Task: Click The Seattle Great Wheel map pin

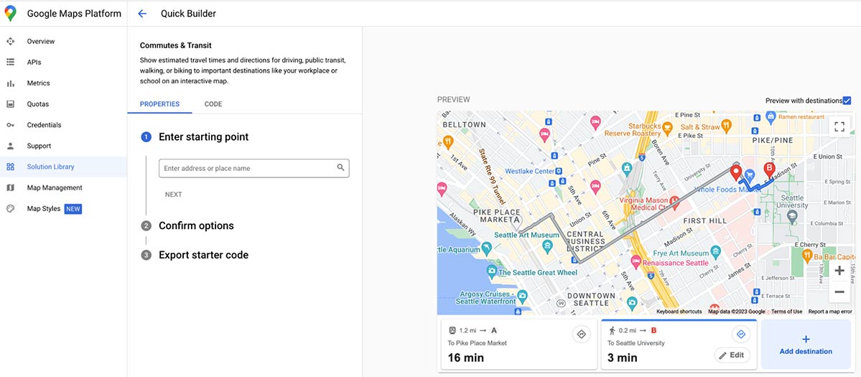Action: pos(491,271)
